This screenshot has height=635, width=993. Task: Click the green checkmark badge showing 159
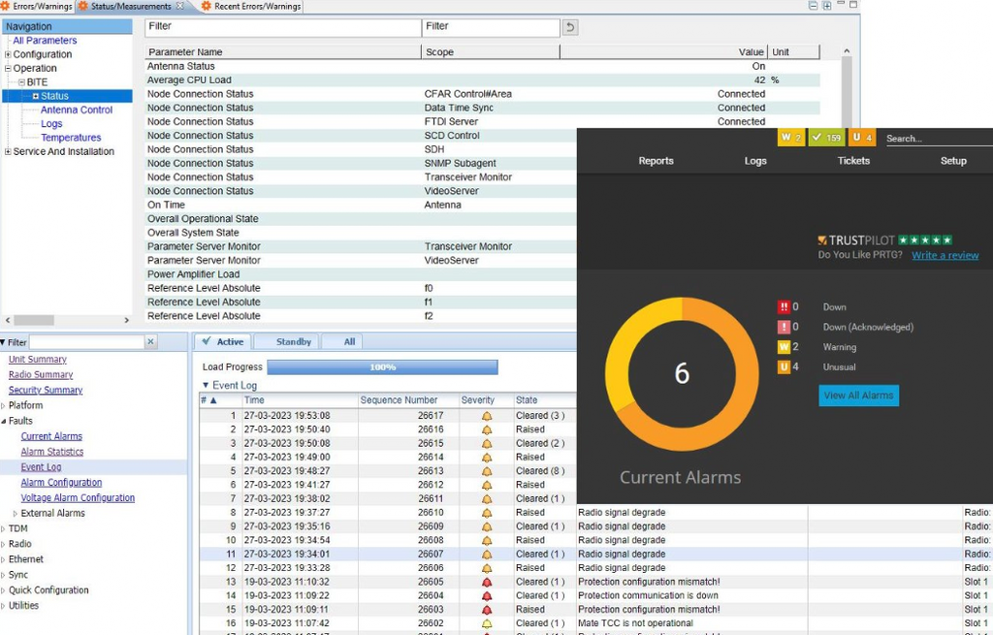827,138
